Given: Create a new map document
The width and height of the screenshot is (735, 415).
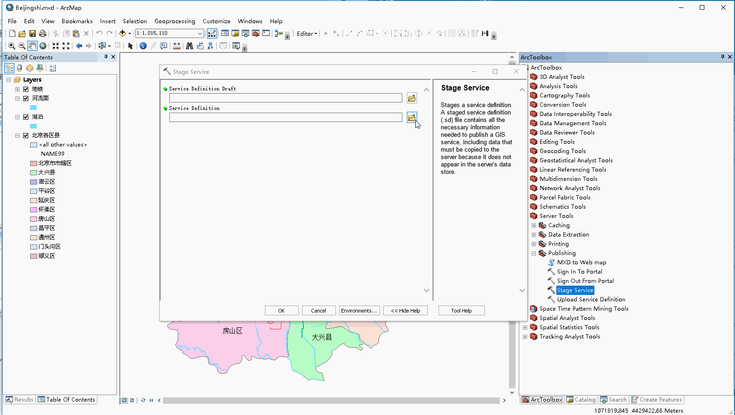Looking at the screenshot, I should click(x=12, y=33).
